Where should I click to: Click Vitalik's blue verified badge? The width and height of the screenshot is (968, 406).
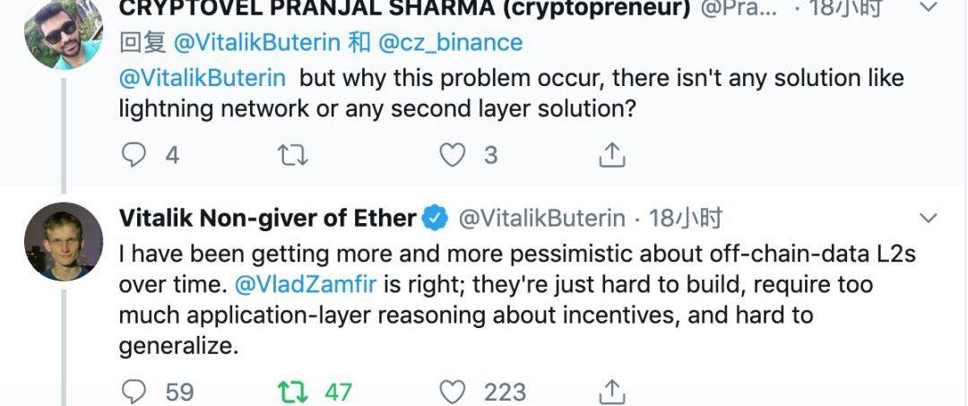[436, 218]
